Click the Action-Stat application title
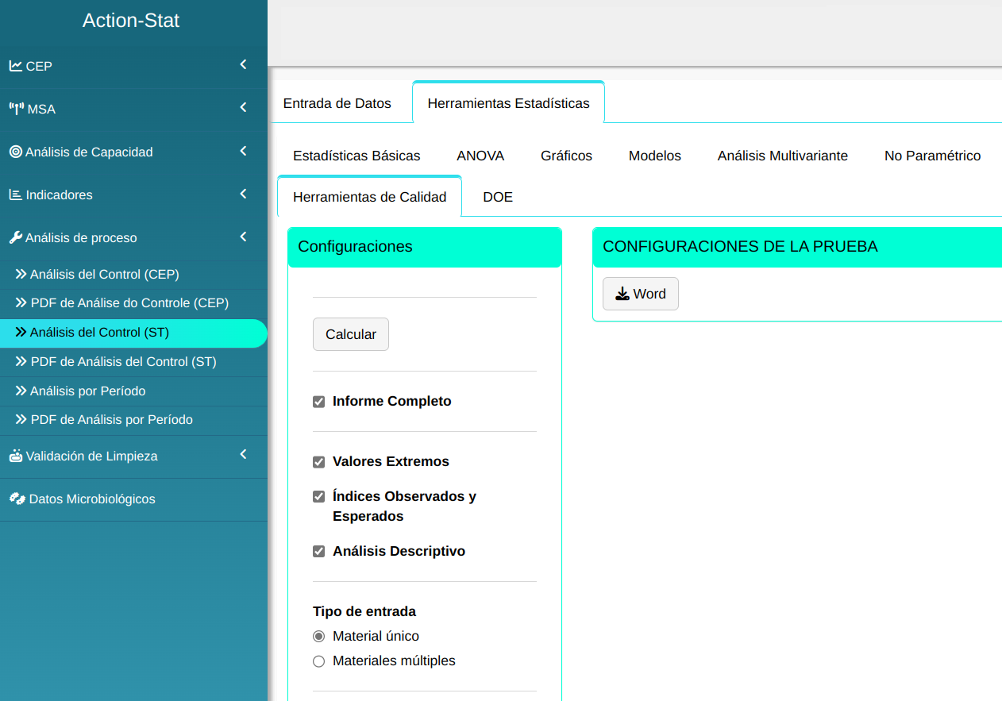The width and height of the screenshot is (1002, 701). tap(131, 21)
